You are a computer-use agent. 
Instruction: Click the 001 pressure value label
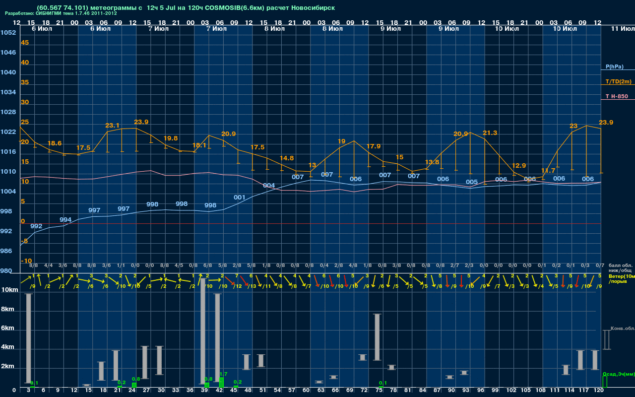240,198
